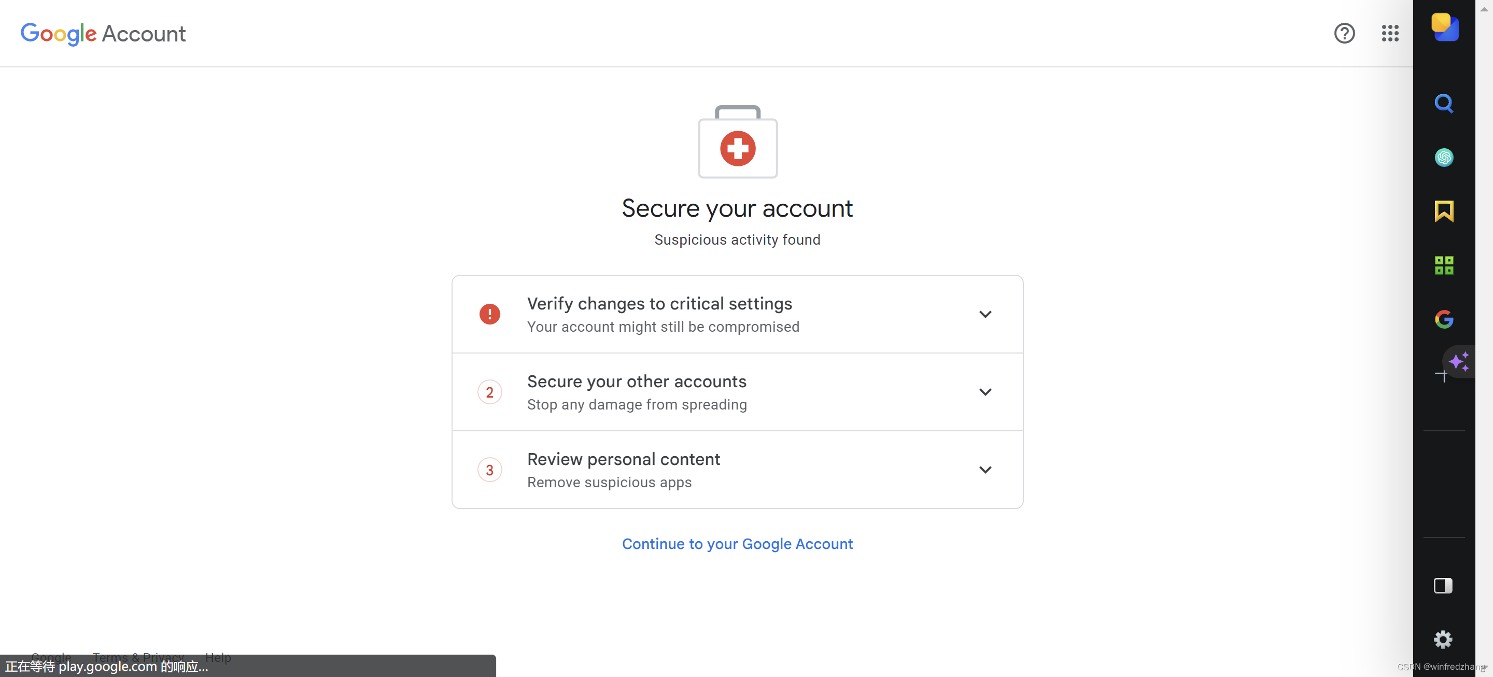Screen dimensions: 1493x677
Task: Click the plus add icon in sidebar
Action: pyautogui.click(x=1441, y=376)
